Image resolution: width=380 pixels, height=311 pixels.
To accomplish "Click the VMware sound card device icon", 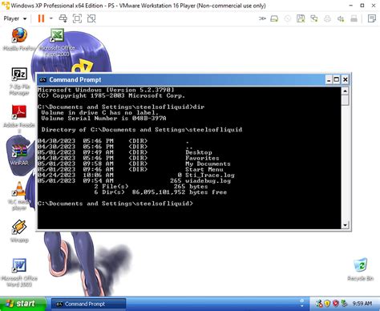I will tap(341, 18).
